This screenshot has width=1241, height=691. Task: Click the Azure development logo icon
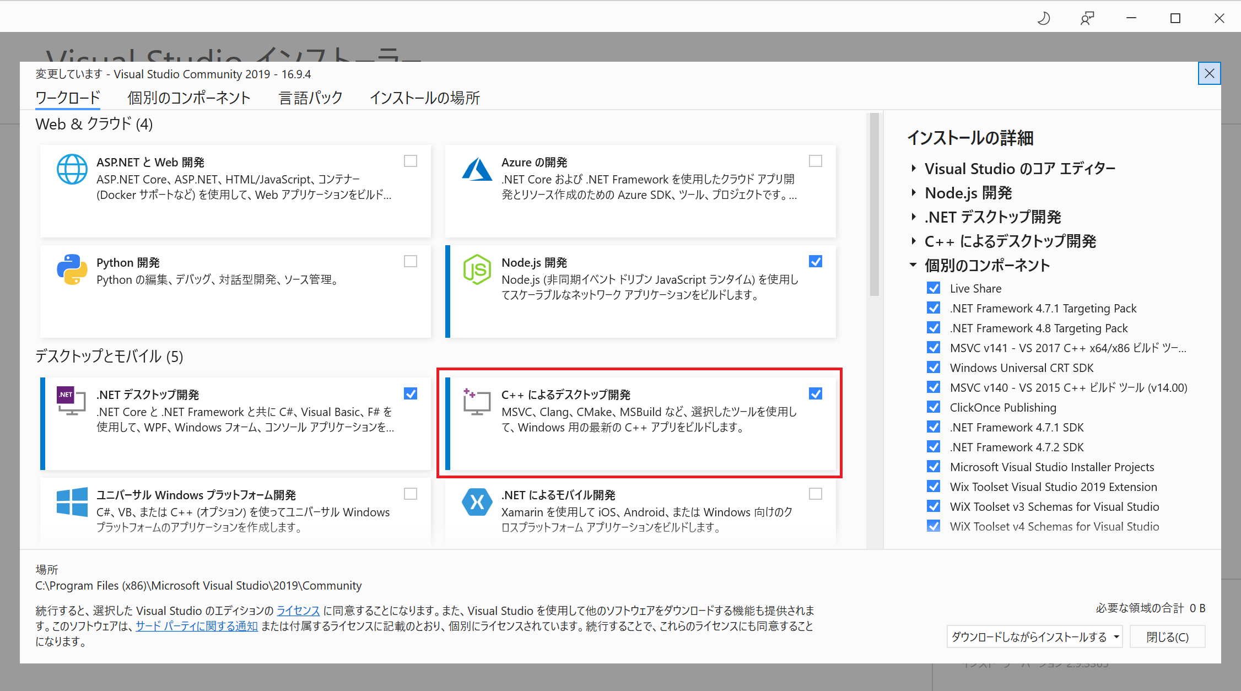tap(477, 169)
